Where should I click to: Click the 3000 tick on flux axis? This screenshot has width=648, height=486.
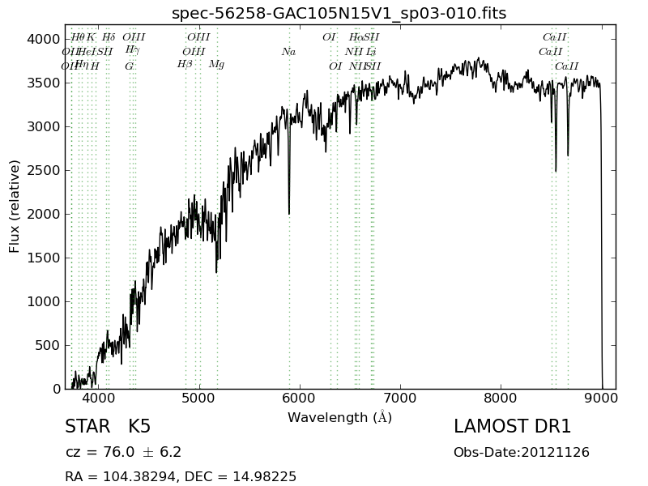click(x=44, y=126)
